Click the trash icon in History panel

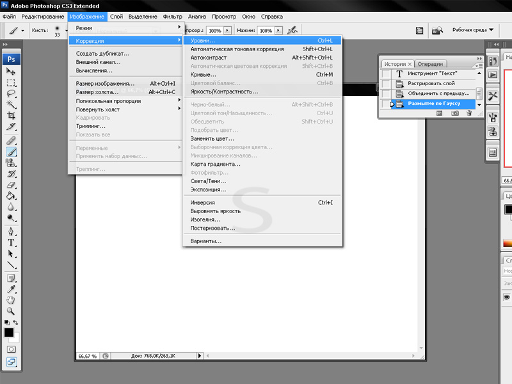point(469,113)
